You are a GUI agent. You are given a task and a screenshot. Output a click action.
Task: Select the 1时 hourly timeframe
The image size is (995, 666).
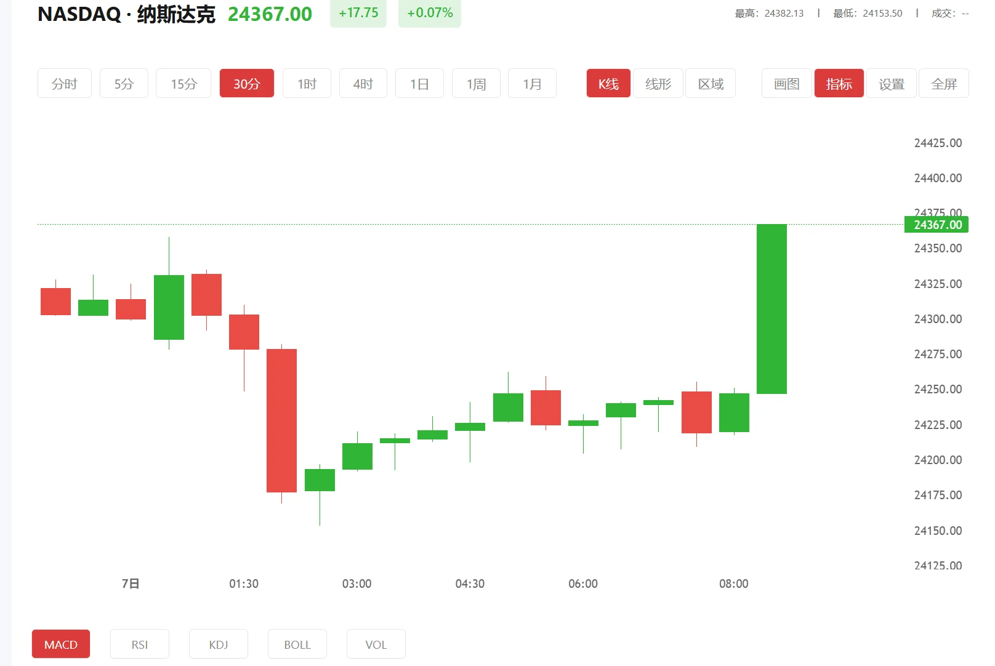[x=306, y=83]
